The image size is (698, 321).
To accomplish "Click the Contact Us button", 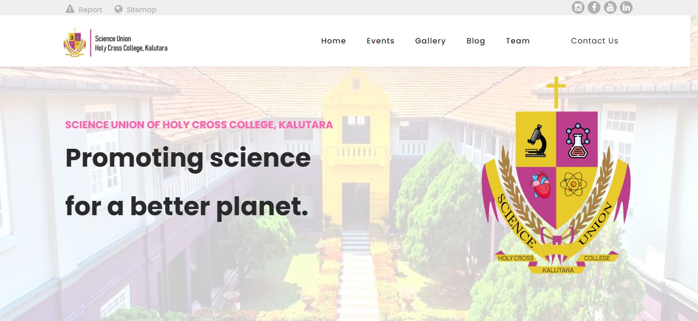I will pyautogui.click(x=595, y=41).
